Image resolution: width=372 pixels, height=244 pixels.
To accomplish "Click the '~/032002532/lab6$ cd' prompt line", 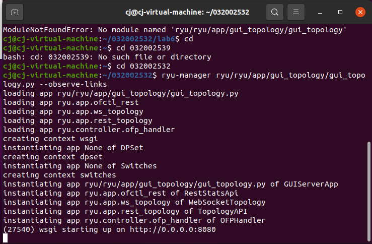I will pos(98,39).
